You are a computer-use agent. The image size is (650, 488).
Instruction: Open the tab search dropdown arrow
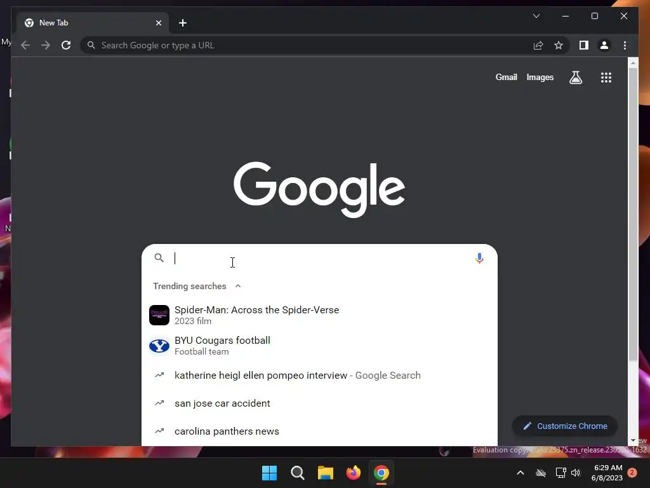[536, 16]
